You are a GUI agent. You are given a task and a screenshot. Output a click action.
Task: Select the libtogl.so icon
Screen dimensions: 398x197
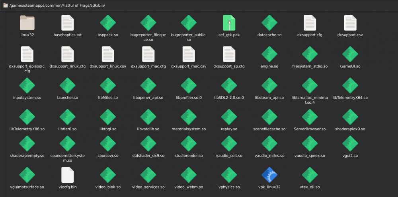[x=108, y=117]
